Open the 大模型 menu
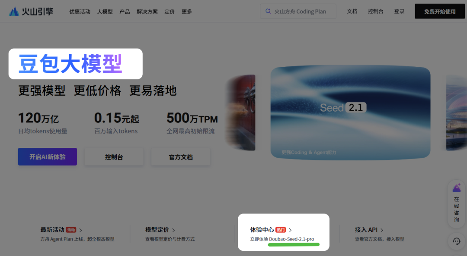 pyautogui.click(x=105, y=12)
